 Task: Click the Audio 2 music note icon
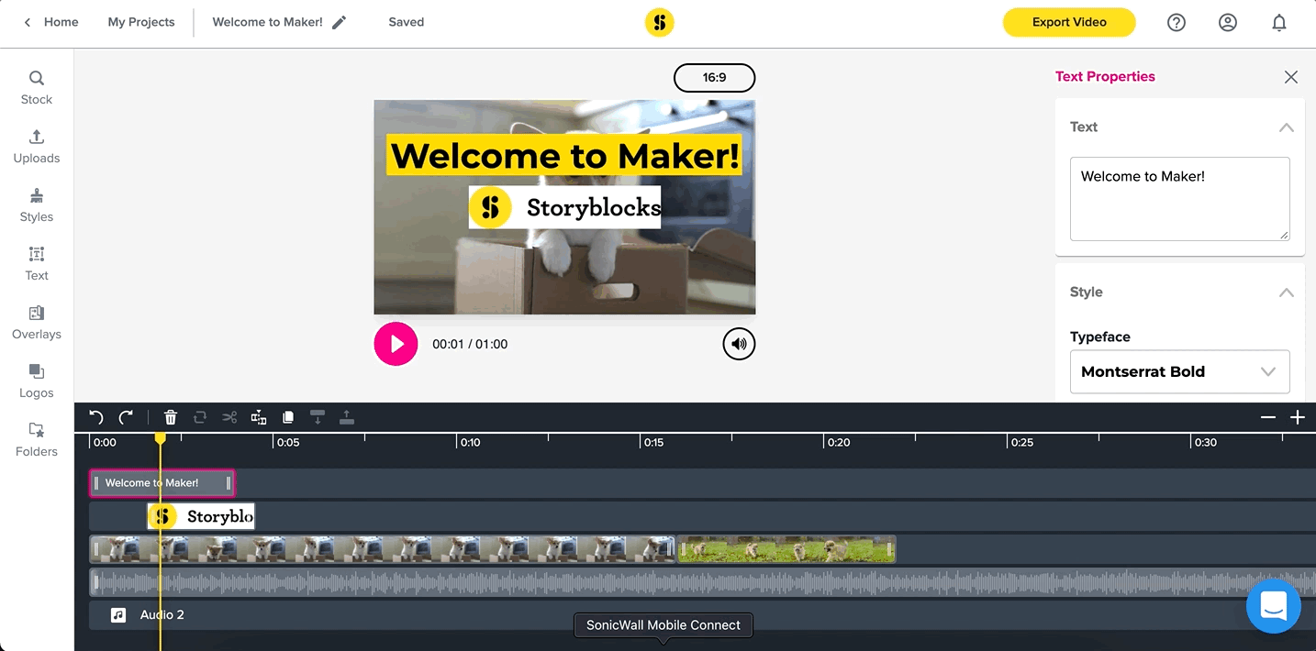[x=118, y=615]
